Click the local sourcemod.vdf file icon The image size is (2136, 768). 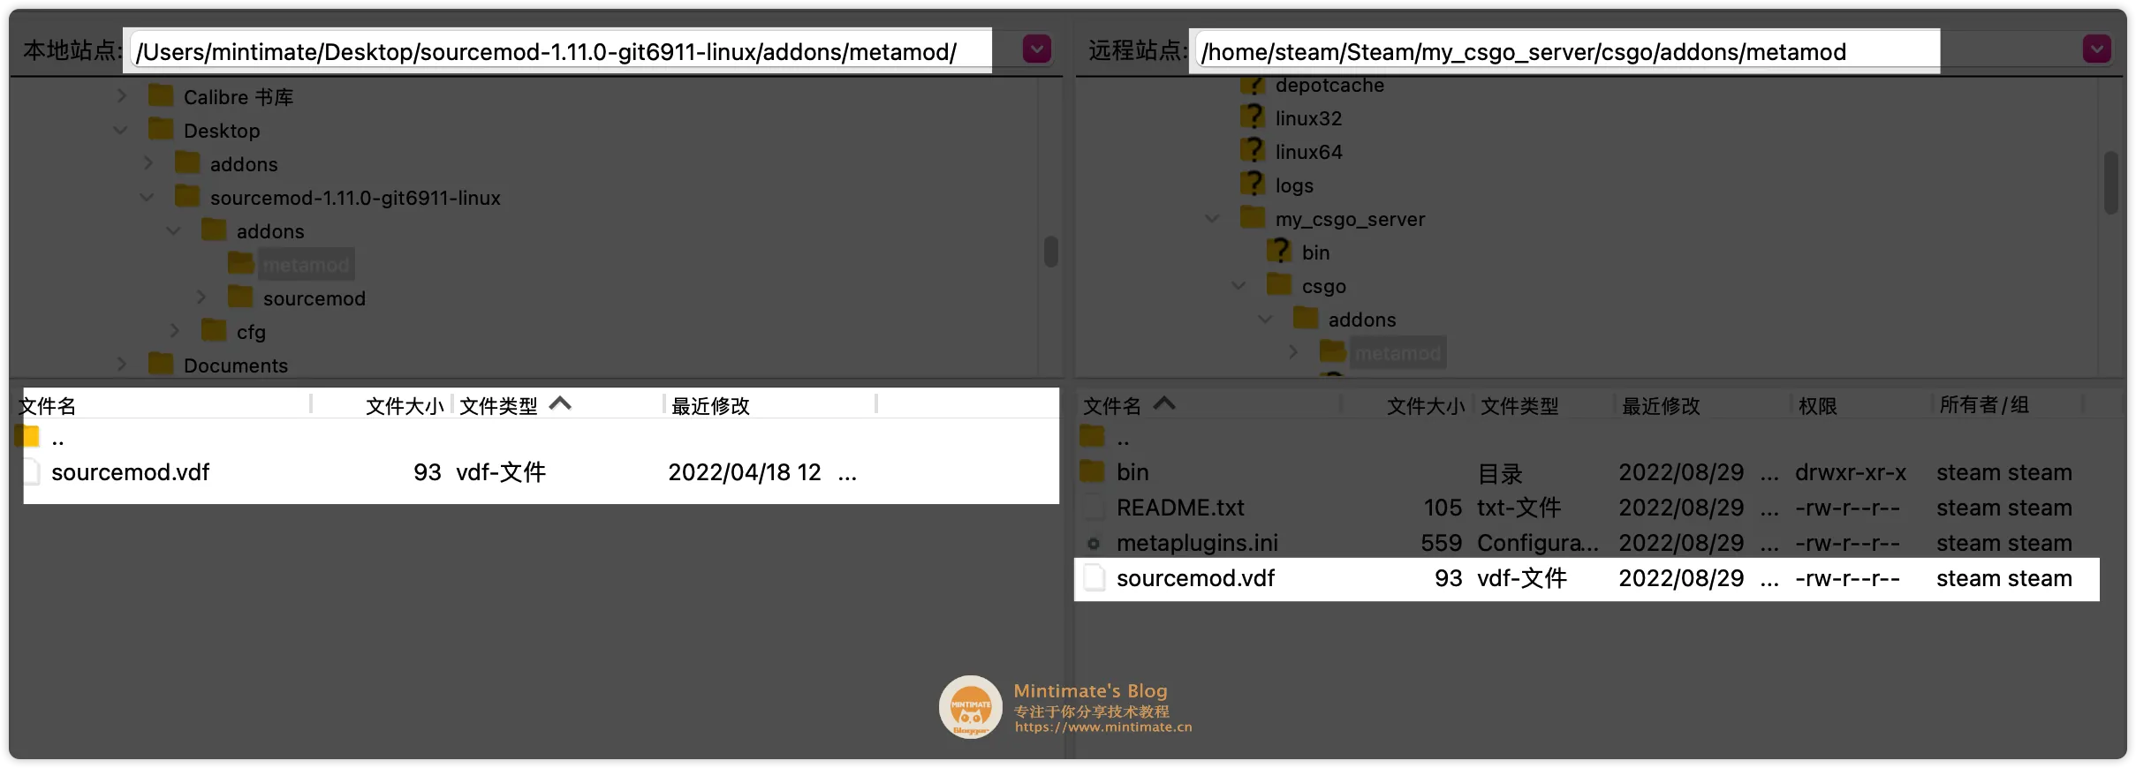31,472
